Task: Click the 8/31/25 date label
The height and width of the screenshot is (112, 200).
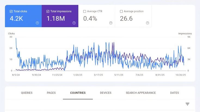Action: (160, 75)
